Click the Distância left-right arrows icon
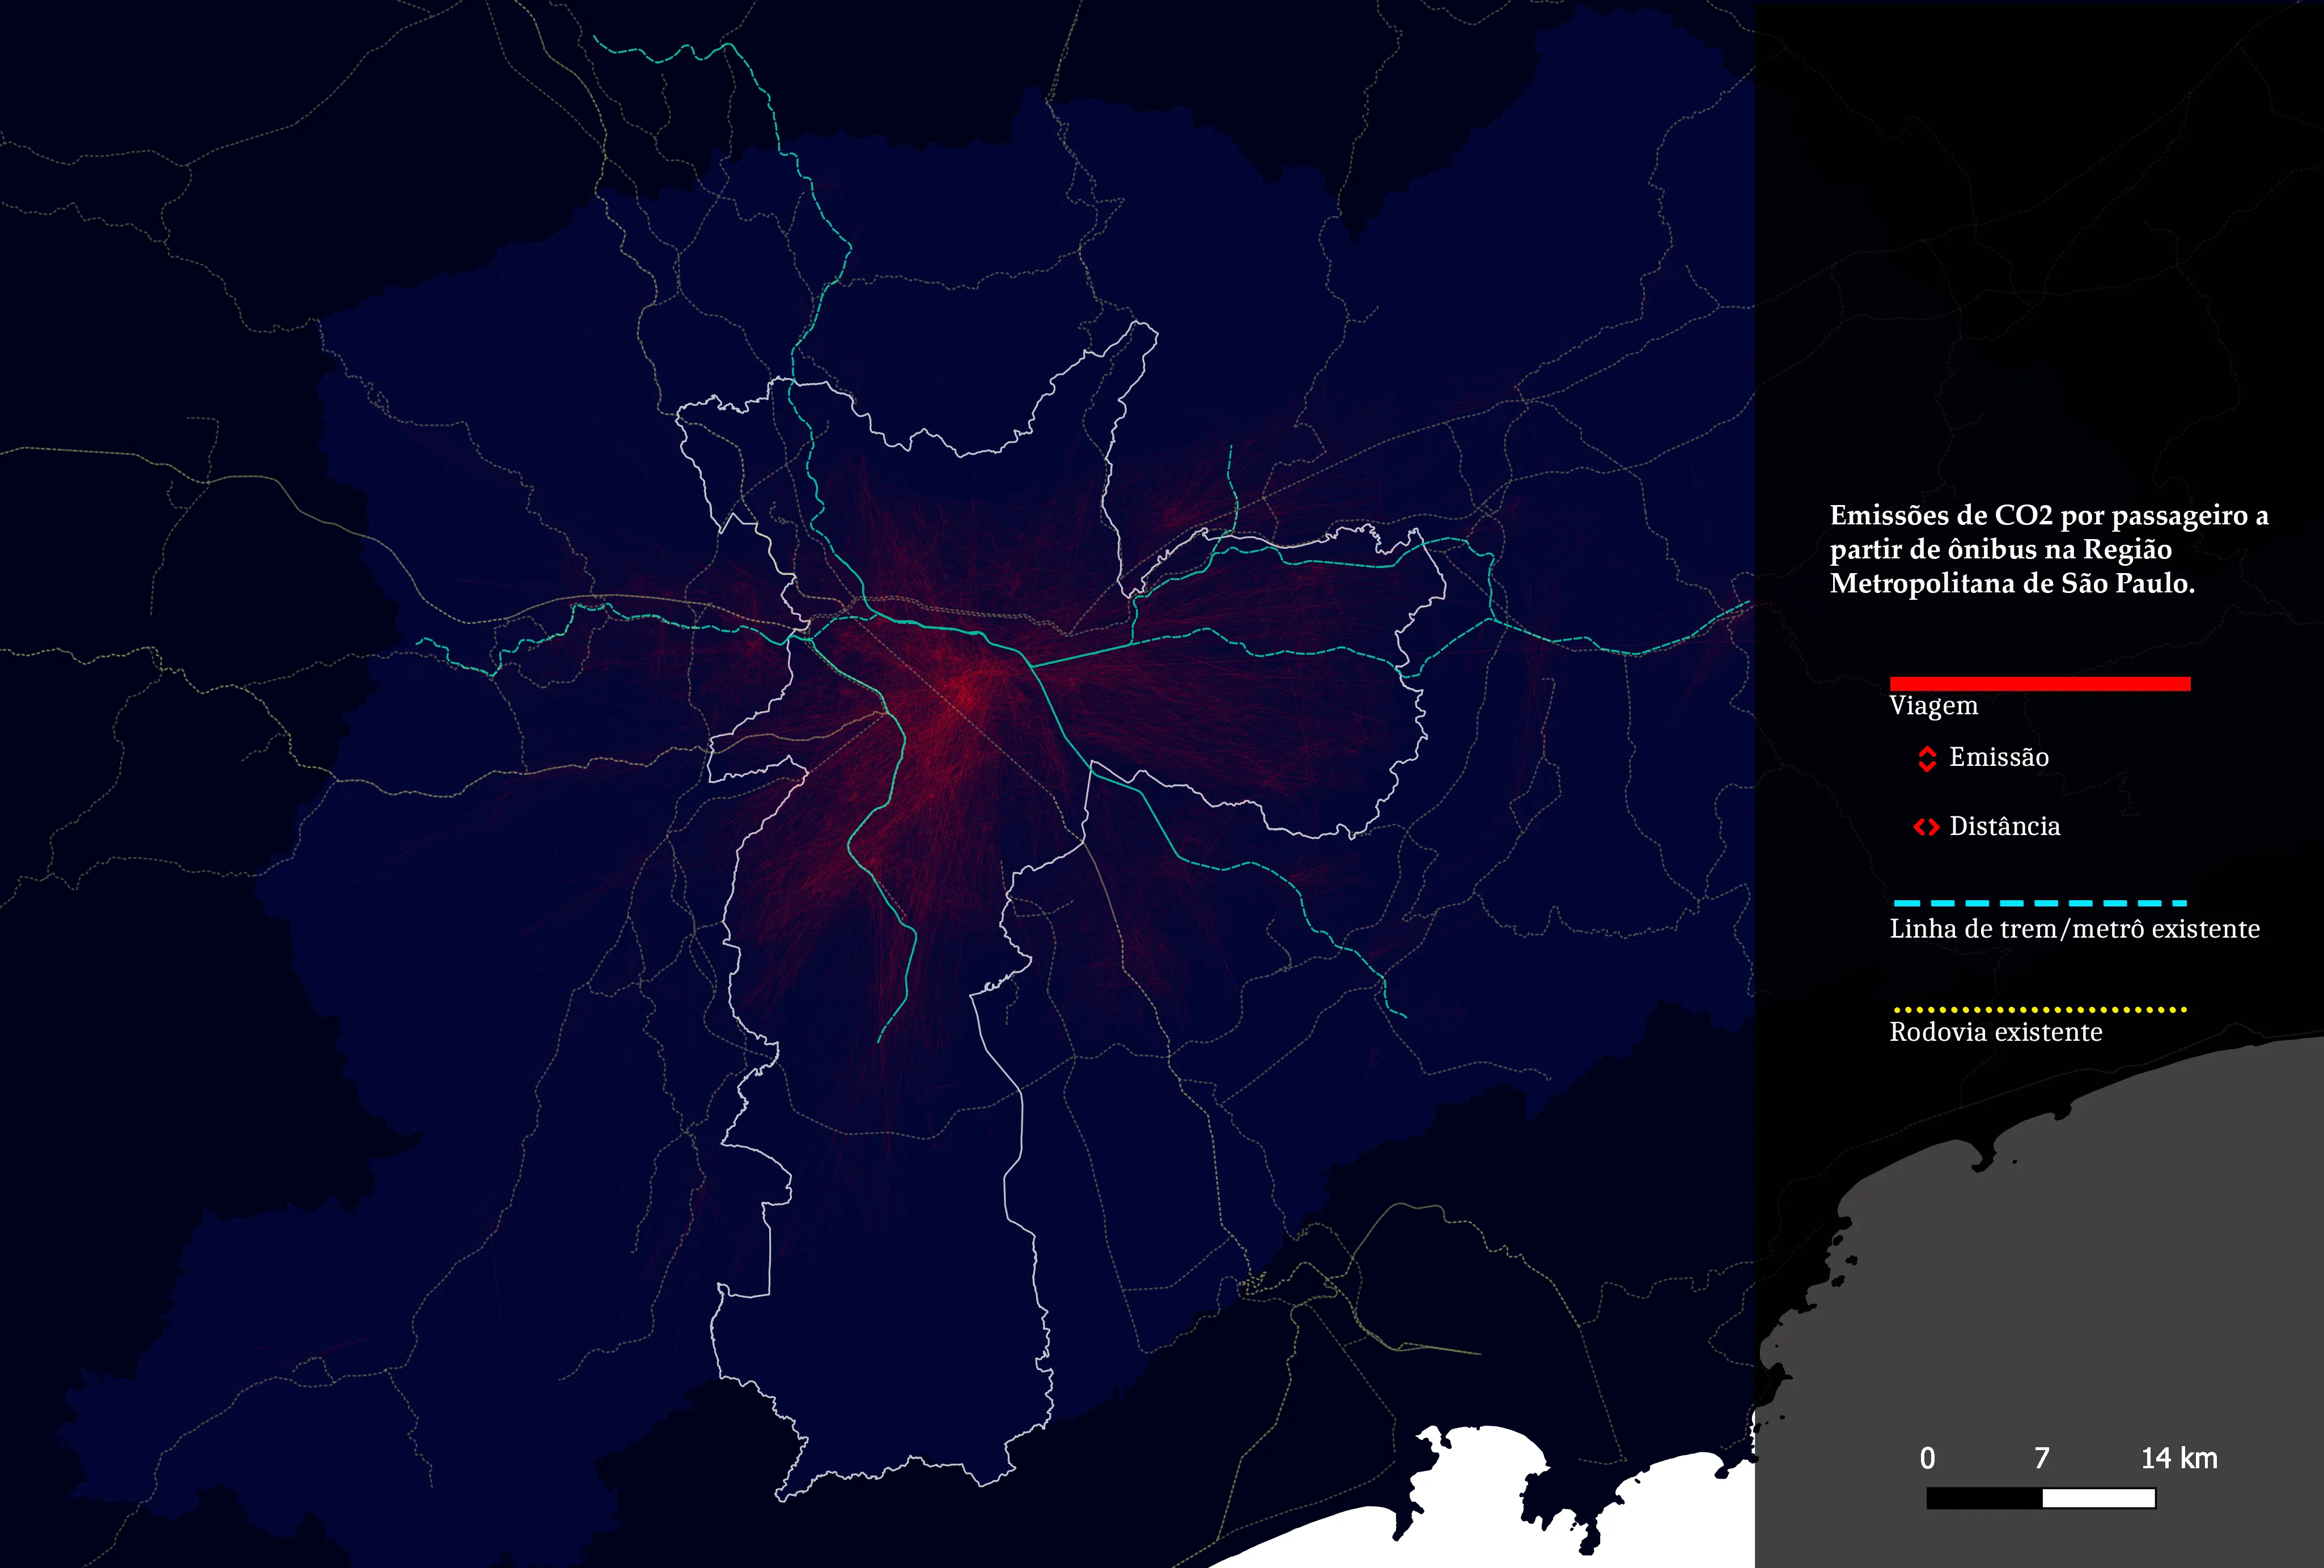This screenshot has width=2324, height=1568. (x=1926, y=827)
